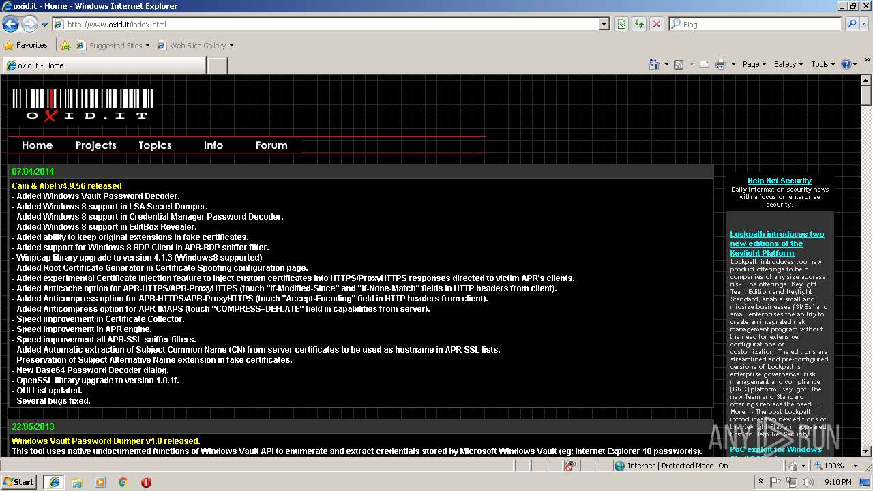Click Add to Favorites Bar icon
Viewport: 873px width, 491px height.
[x=65, y=46]
